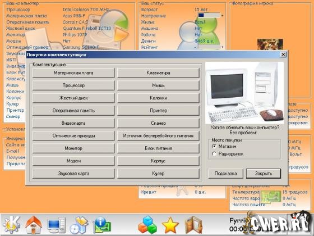Click the Принтер label in Ваш компьютер
This screenshot has width=314, height=236.
(15, 110)
